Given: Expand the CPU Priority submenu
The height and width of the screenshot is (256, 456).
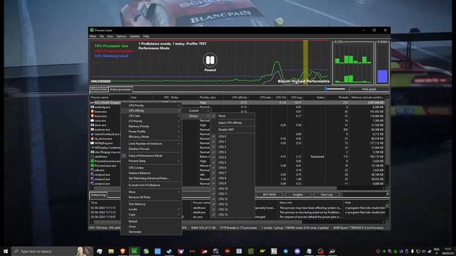Looking at the screenshot, I should click(x=151, y=105).
